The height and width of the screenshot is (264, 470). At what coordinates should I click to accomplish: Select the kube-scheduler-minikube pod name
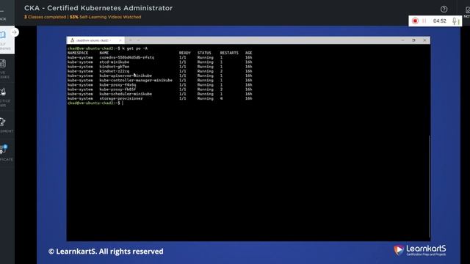pyautogui.click(x=126, y=94)
